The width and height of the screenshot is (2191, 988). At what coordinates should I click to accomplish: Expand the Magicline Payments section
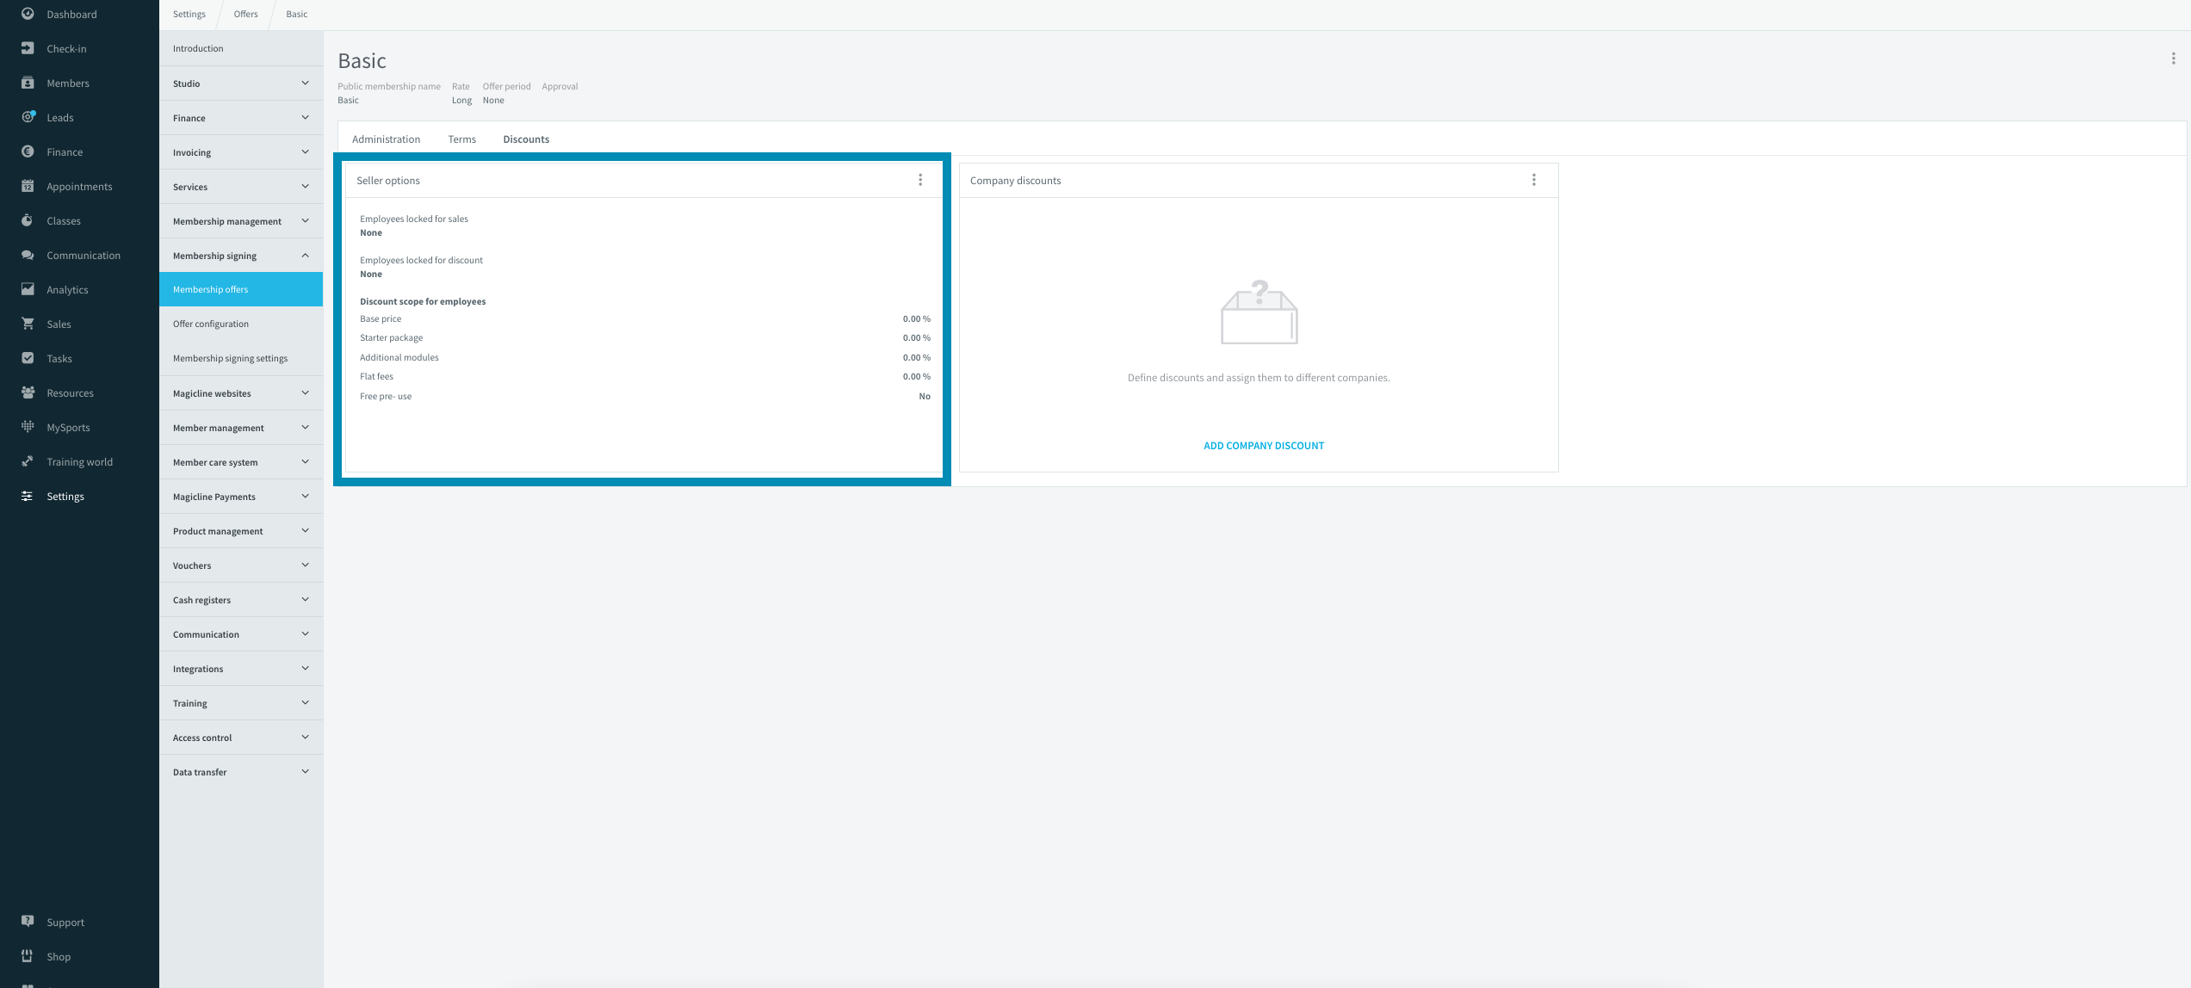pos(241,497)
